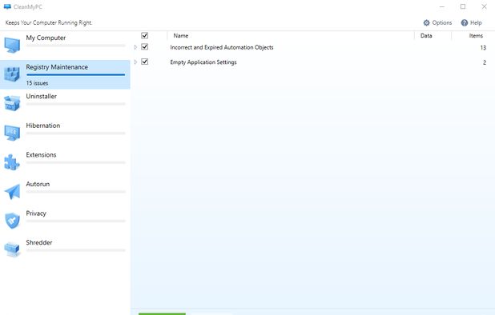Click the My Computer progress bar

pyautogui.click(x=76, y=46)
